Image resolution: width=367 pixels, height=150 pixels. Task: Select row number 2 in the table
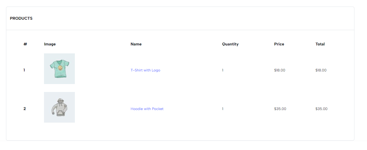pyautogui.click(x=25, y=109)
